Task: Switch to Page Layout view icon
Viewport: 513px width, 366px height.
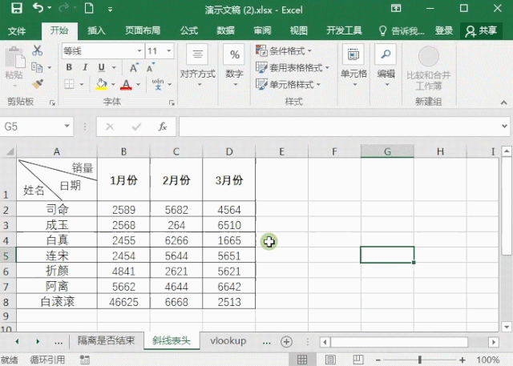Action: tap(330, 360)
